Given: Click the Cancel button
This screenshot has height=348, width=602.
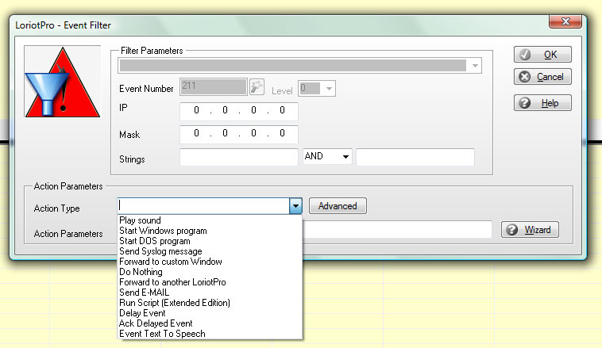Looking at the screenshot, I should coord(542,77).
